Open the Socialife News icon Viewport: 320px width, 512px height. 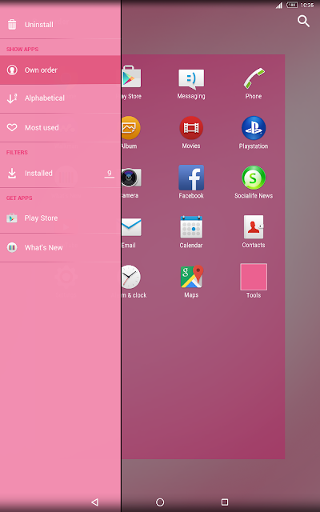254,178
